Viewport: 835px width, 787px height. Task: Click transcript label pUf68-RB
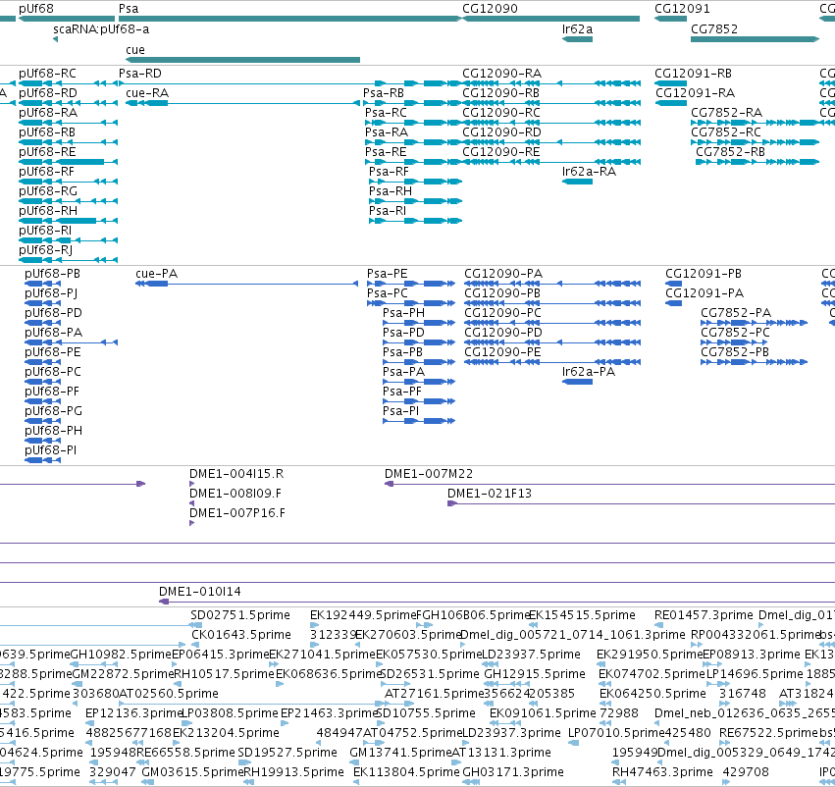(47, 132)
